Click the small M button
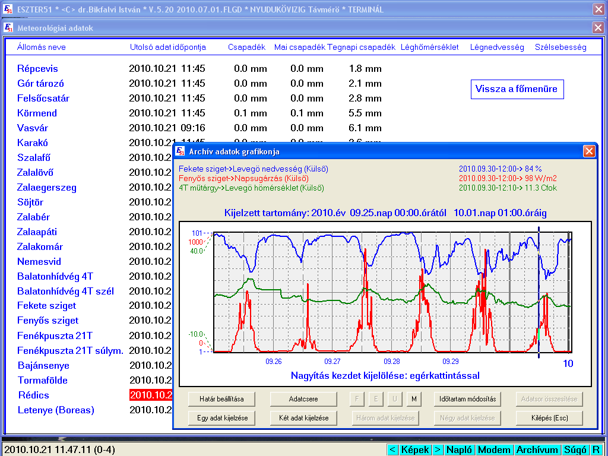This screenshot has height=456, width=608. point(414,398)
